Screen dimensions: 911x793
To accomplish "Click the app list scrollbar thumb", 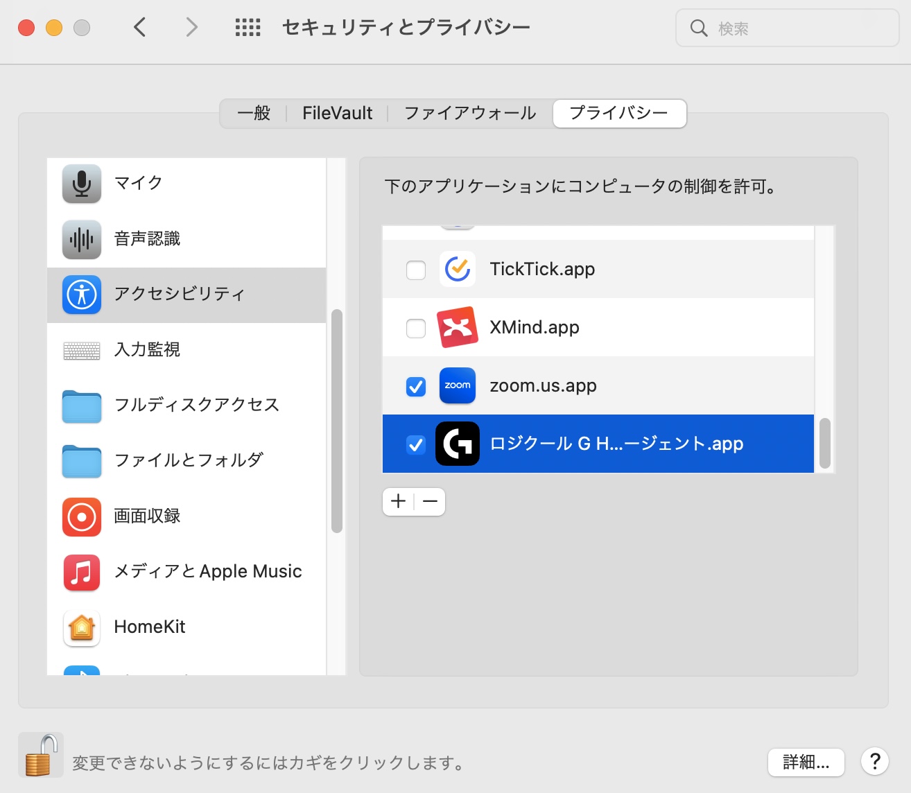I will click(x=825, y=443).
